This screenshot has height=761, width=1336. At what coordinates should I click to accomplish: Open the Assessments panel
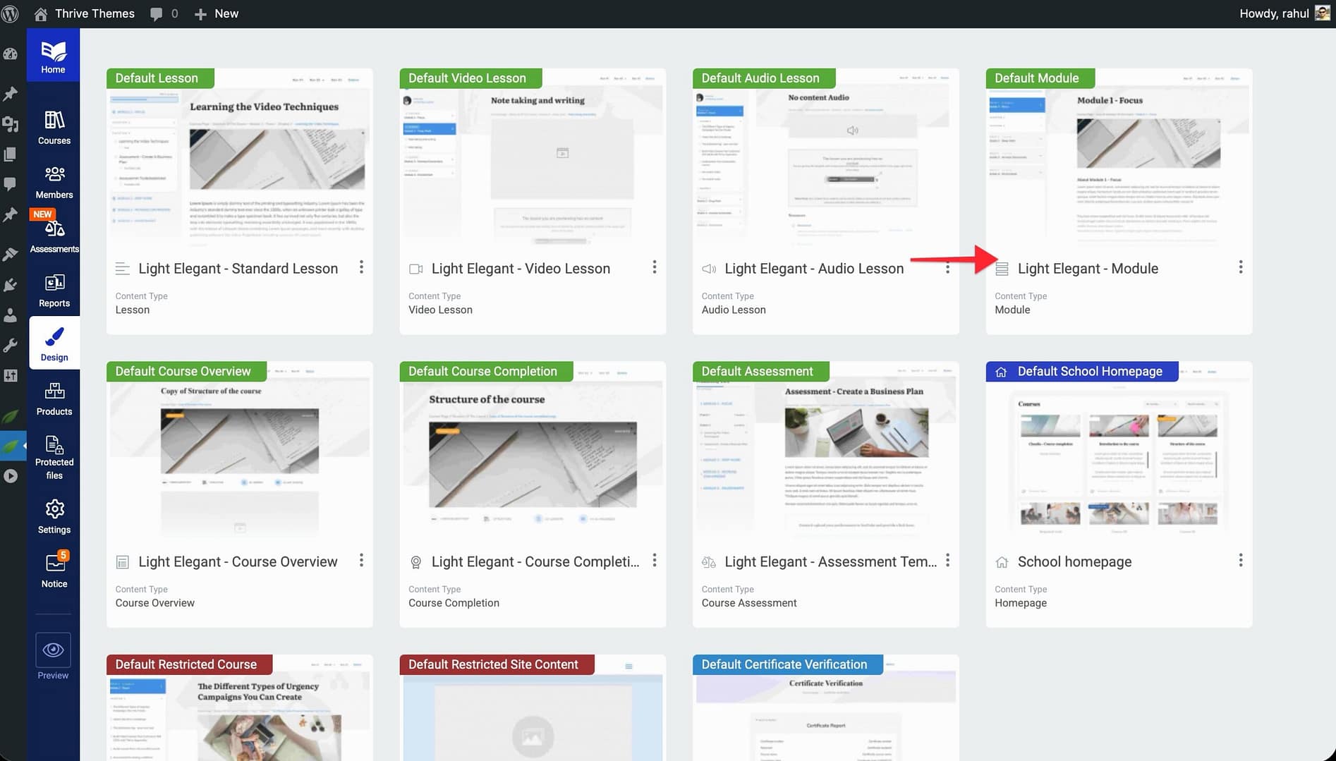click(54, 236)
